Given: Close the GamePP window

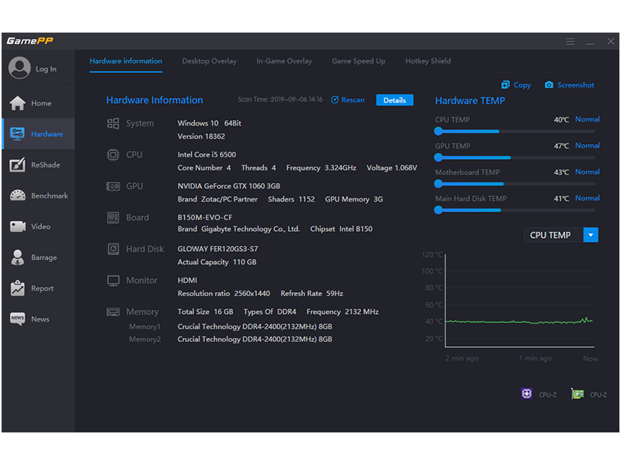Looking at the screenshot, I should [611, 41].
